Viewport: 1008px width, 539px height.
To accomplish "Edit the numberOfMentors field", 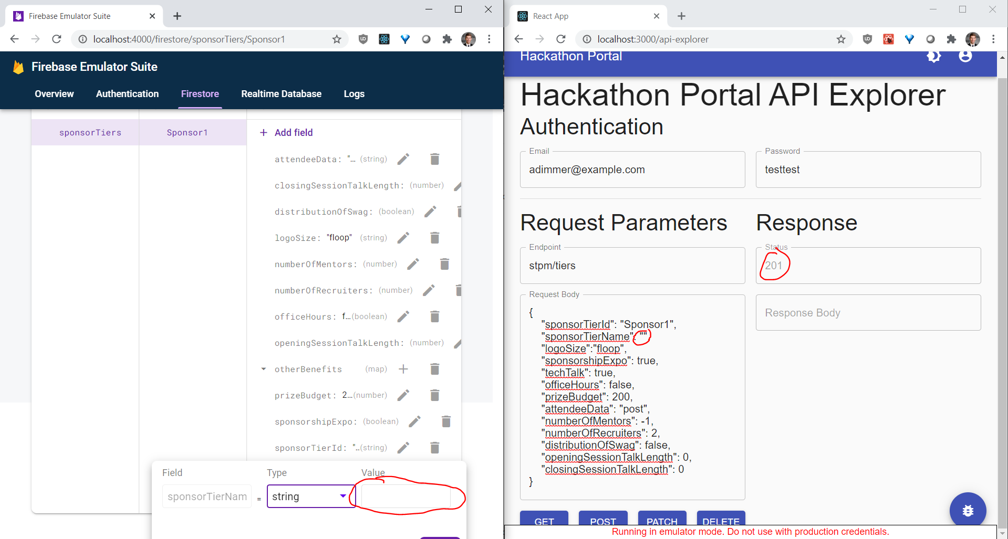I will 413,264.
